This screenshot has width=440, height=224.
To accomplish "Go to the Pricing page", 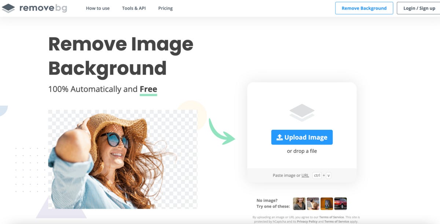I will 165,8.
